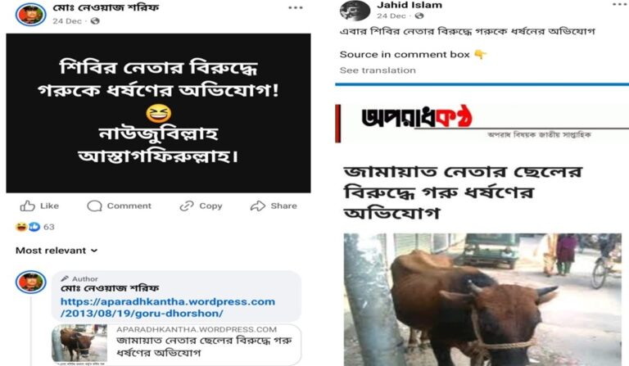Screen dimensions: 629x366
Task: Open Jahid Islam profile name
Action: (410, 5)
